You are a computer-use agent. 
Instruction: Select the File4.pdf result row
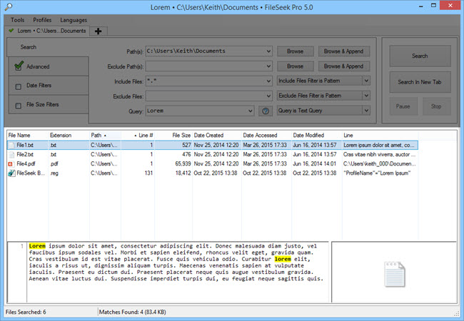coord(213,164)
